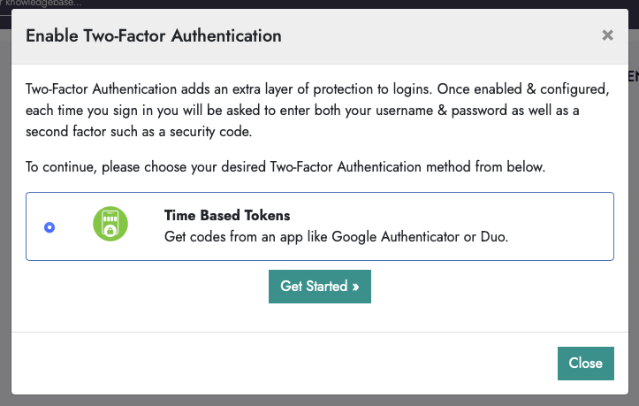Click the dimmed backdrop below the dialog
This screenshot has height=406, width=639.
[318, 396]
